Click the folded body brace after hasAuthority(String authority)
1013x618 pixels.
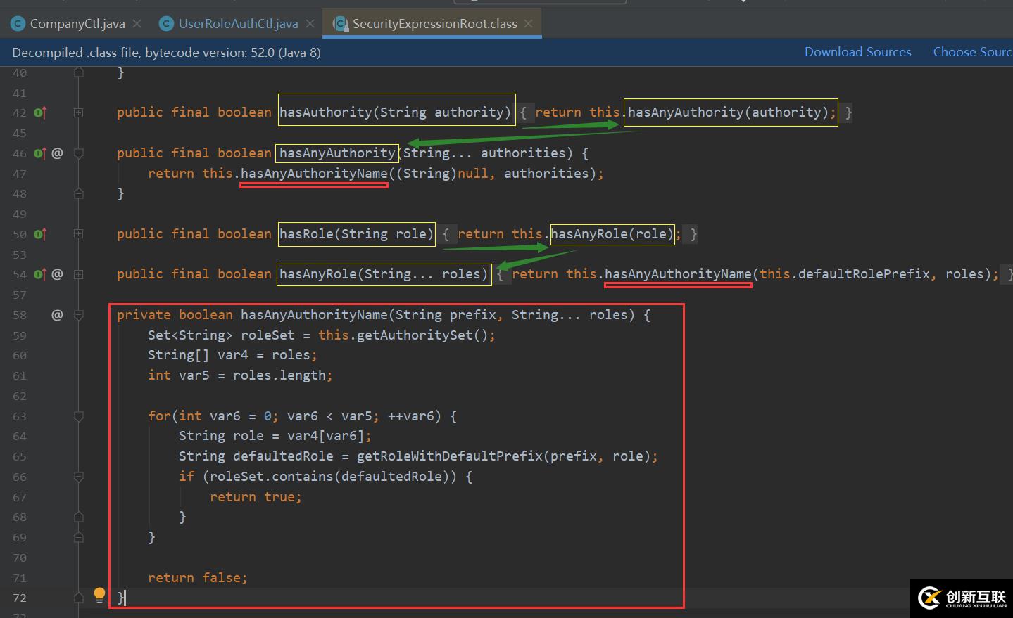click(x=523, y=112)
